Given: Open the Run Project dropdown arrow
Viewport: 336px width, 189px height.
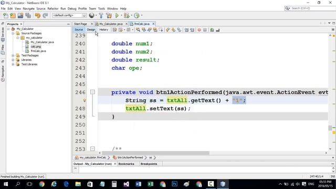Looking at the screenshot, I should click(x=121, y=15).
